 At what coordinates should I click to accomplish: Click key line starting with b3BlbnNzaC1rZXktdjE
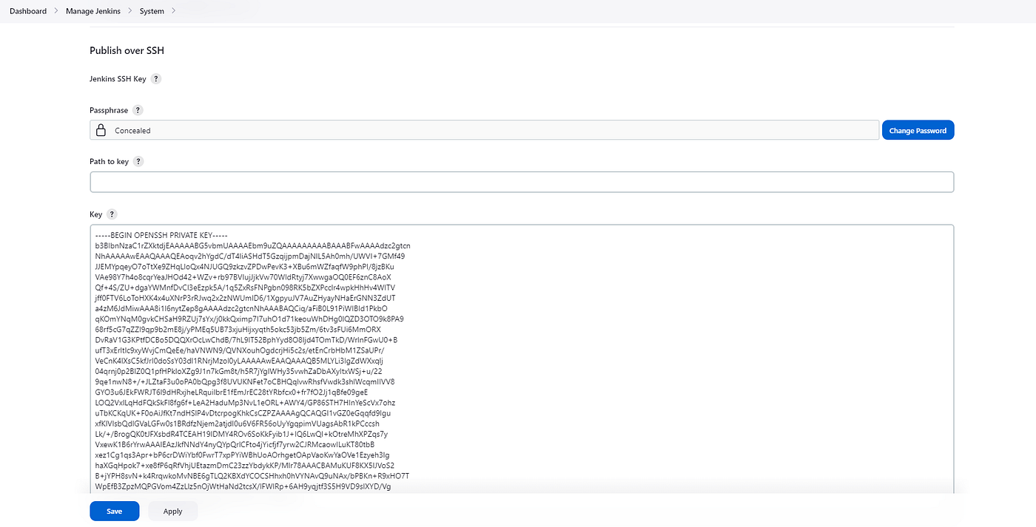point(253,245)
